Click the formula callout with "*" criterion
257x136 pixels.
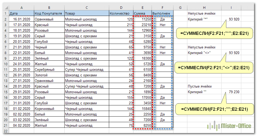pos(215,34)
